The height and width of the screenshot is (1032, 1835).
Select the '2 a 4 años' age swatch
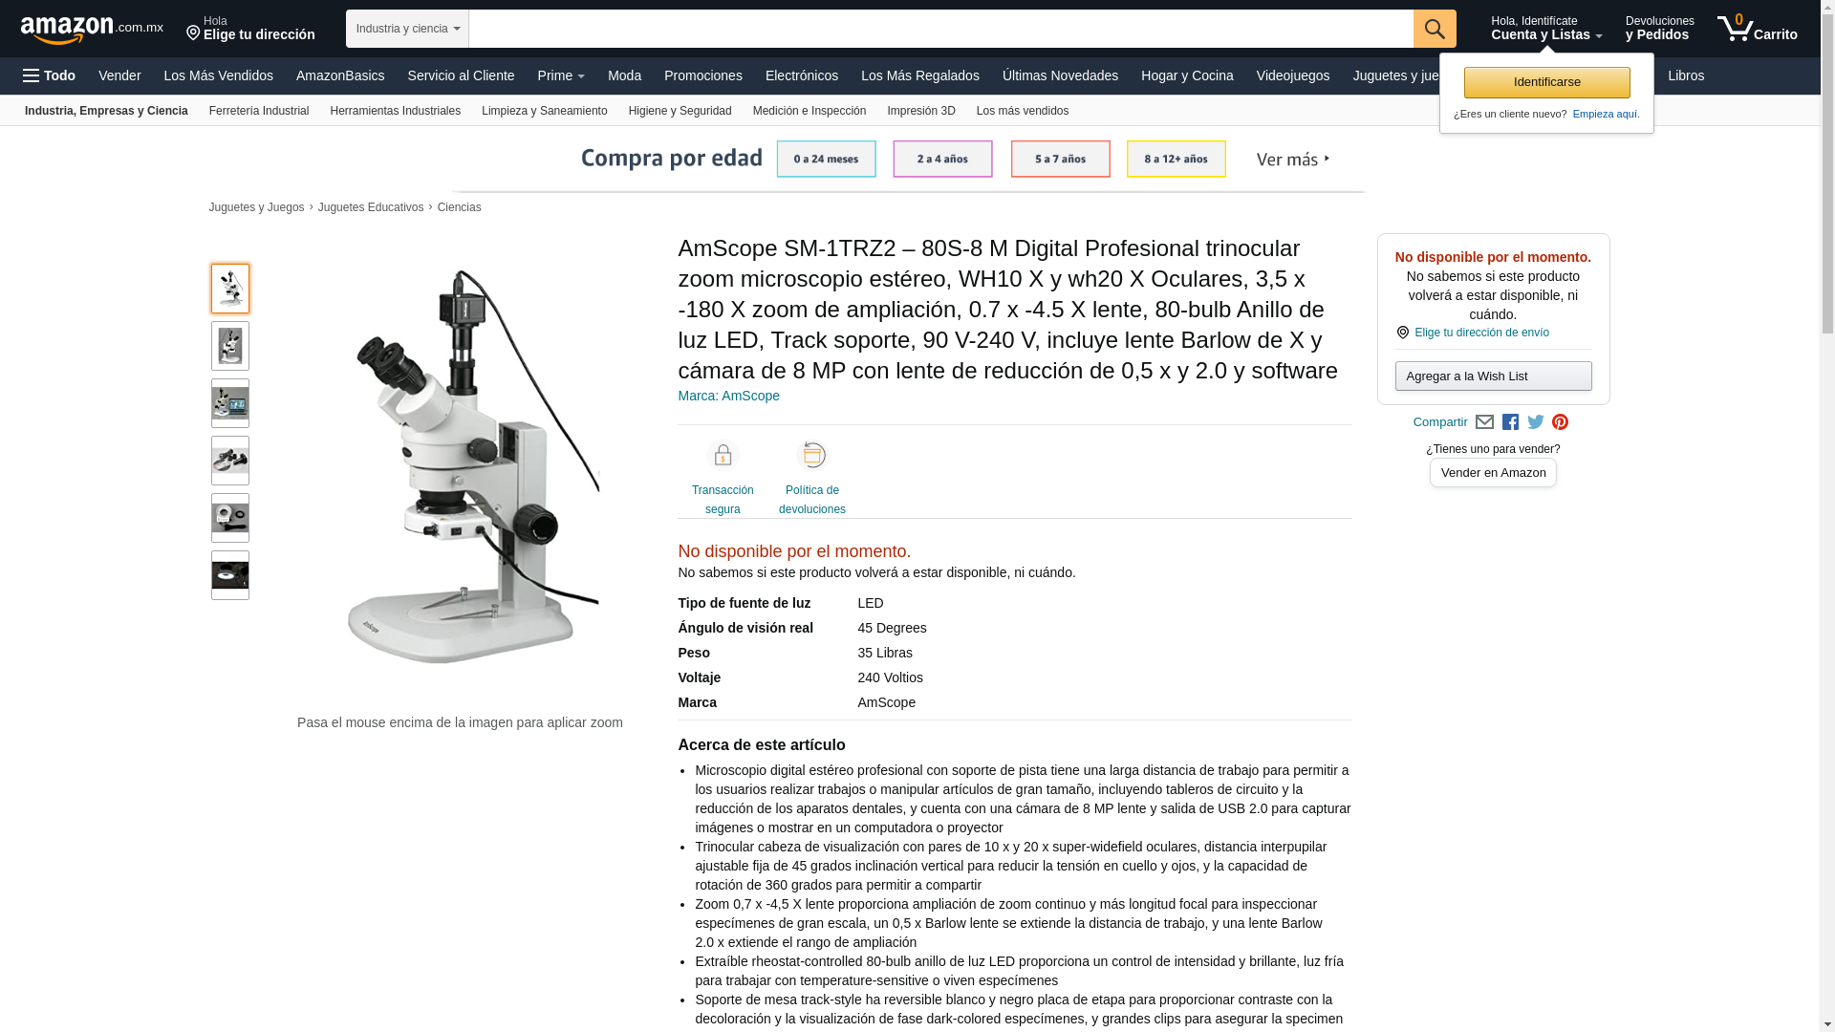[942, 159]
